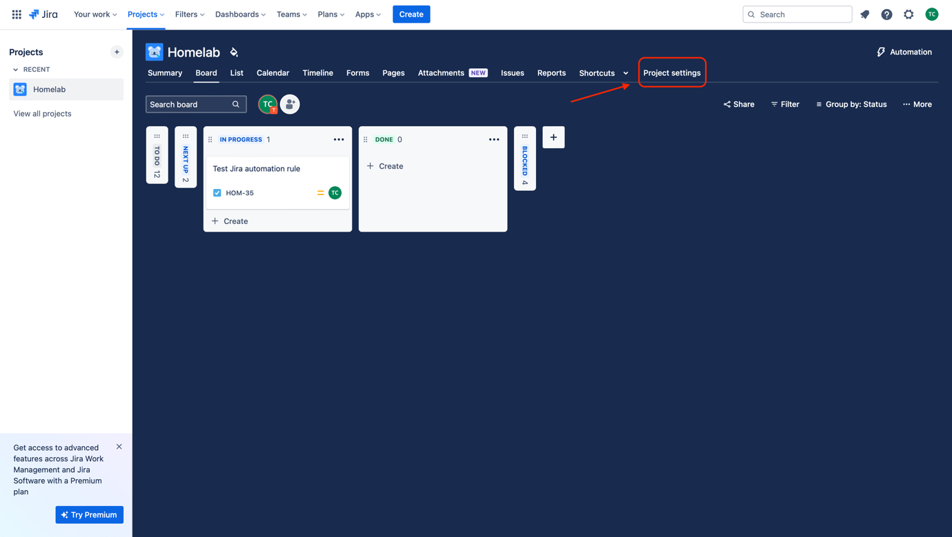Expand the collapsed Next Up column
Viewport: 952px width, 537px height.
point(186,157)
